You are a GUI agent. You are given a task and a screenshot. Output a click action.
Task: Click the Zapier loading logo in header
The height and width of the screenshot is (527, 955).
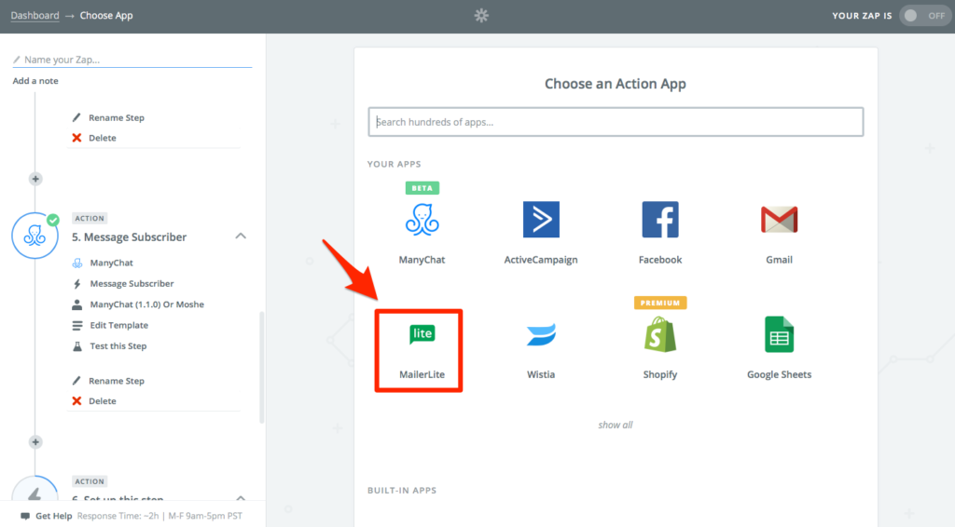pos(481,15)
